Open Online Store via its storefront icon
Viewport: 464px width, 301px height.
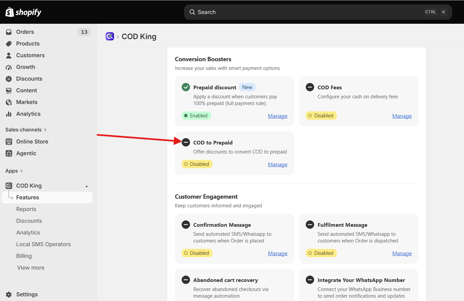click(x=9, y=141)
